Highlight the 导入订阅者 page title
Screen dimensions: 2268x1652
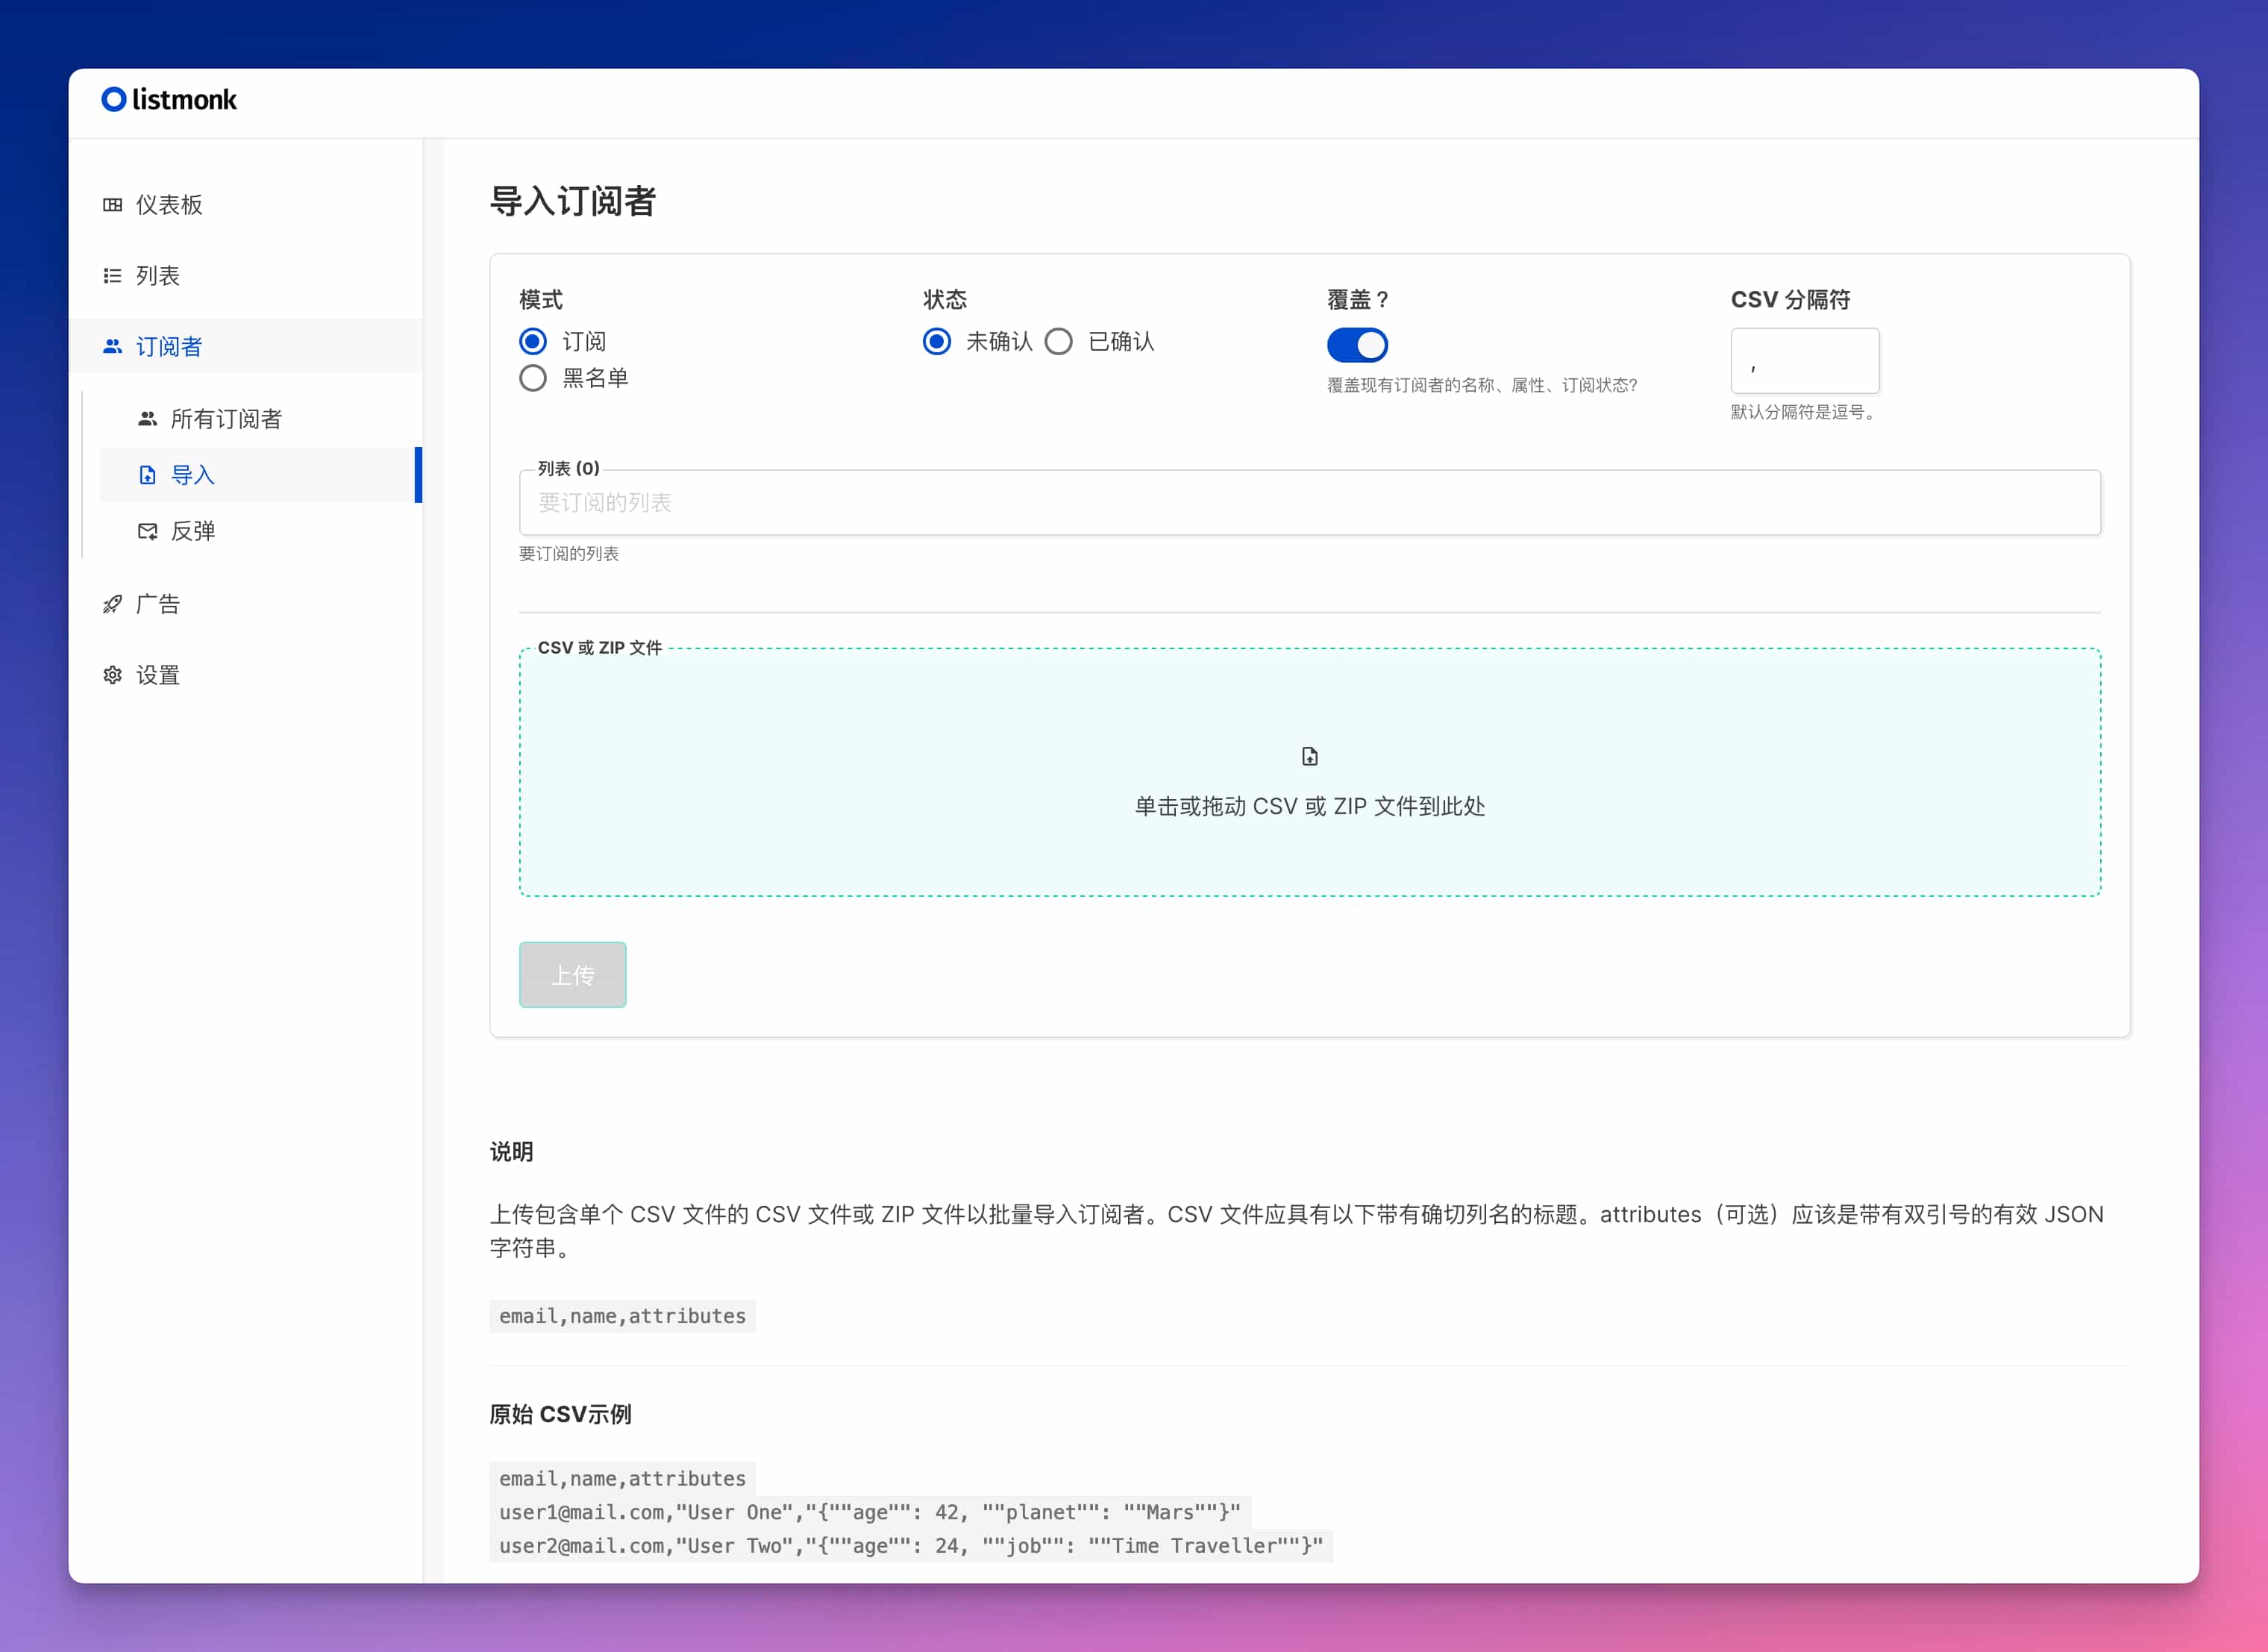pos(574,202)
